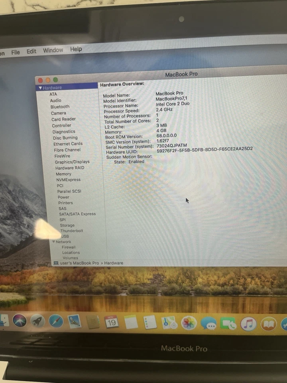Click the Hardware UUID value

[x=205, y=150]
